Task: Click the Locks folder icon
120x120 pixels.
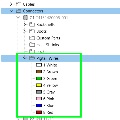Action: pyautogui.click(x=32, y=51)
